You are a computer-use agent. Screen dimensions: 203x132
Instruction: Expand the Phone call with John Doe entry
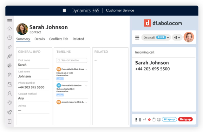click(86, 86)
